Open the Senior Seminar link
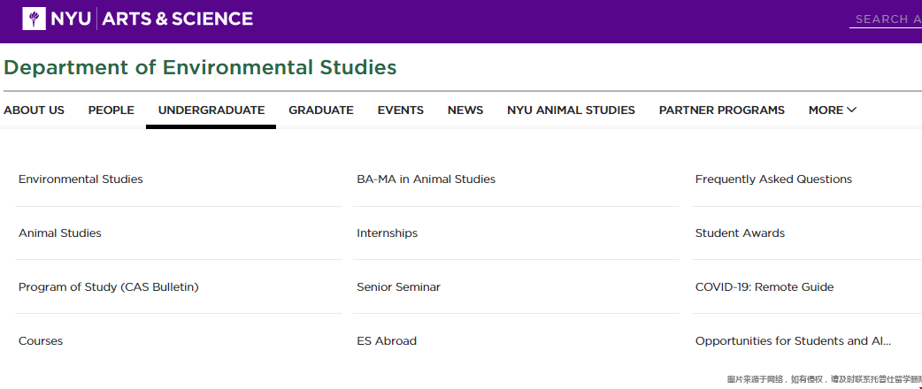Image resolution: width=922 pixels, height=389 pixels. (399, 287)
